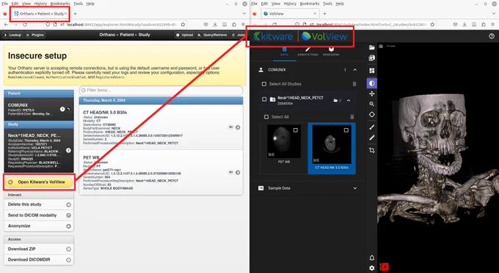Select the crosshairs tool in VolView
The width and height of the screenshot is (499, 273).
click(x=372, y=115)
